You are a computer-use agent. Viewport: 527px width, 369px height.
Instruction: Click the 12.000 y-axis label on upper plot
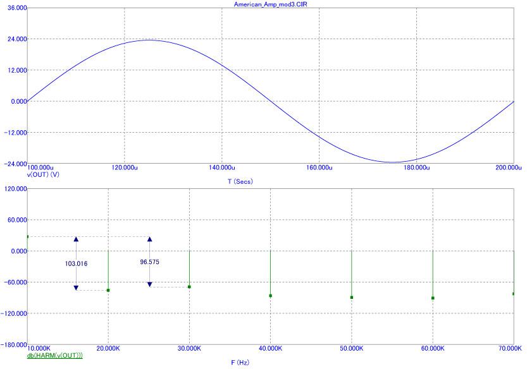[x=17, y=70]
